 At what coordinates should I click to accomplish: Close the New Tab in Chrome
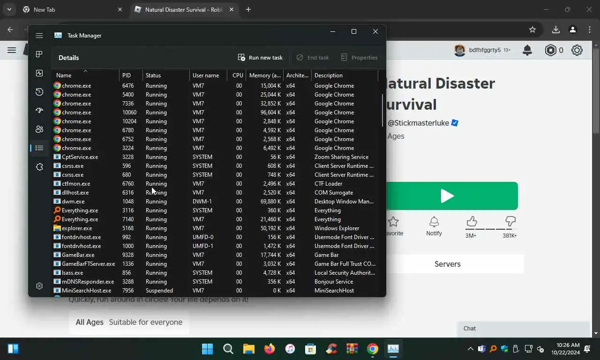120,9
